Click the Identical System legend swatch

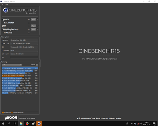[12, 113]
